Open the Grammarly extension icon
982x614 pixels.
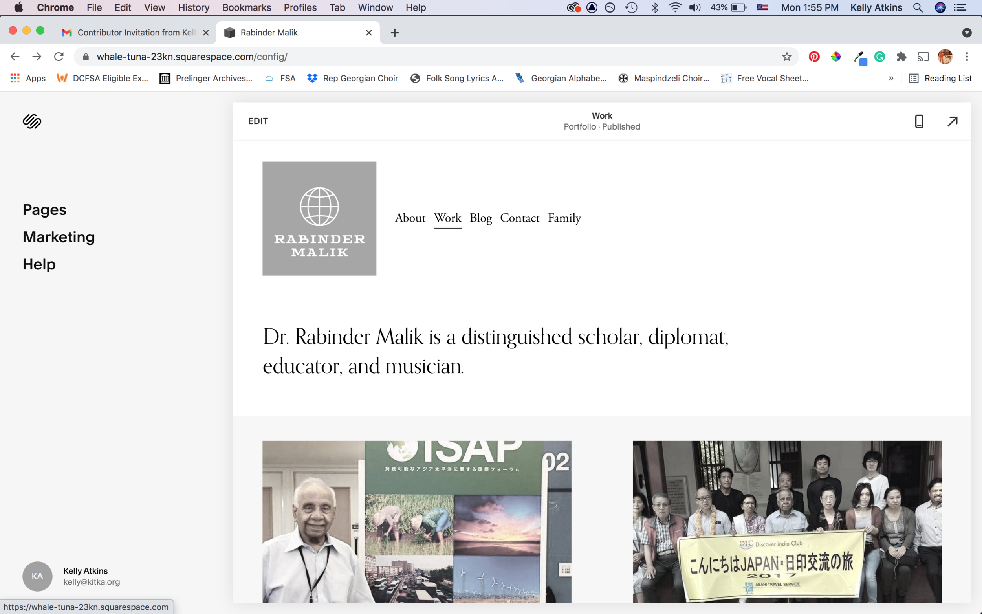pyautogui.click(x=879, y=57)
